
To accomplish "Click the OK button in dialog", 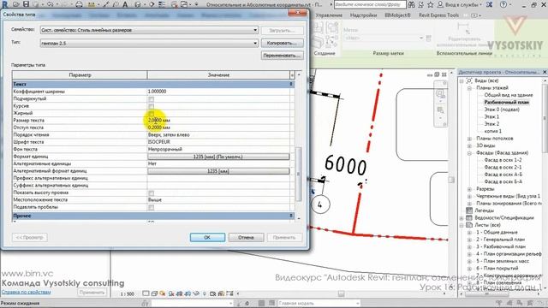I will pyautogui.click(x=207, y=238).
